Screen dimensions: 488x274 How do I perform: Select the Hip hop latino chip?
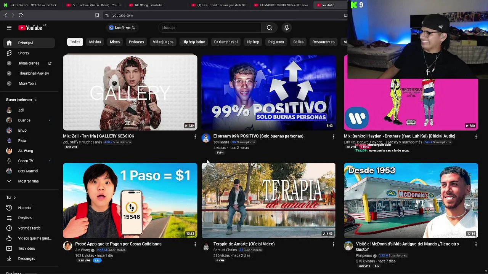point(194,42)
